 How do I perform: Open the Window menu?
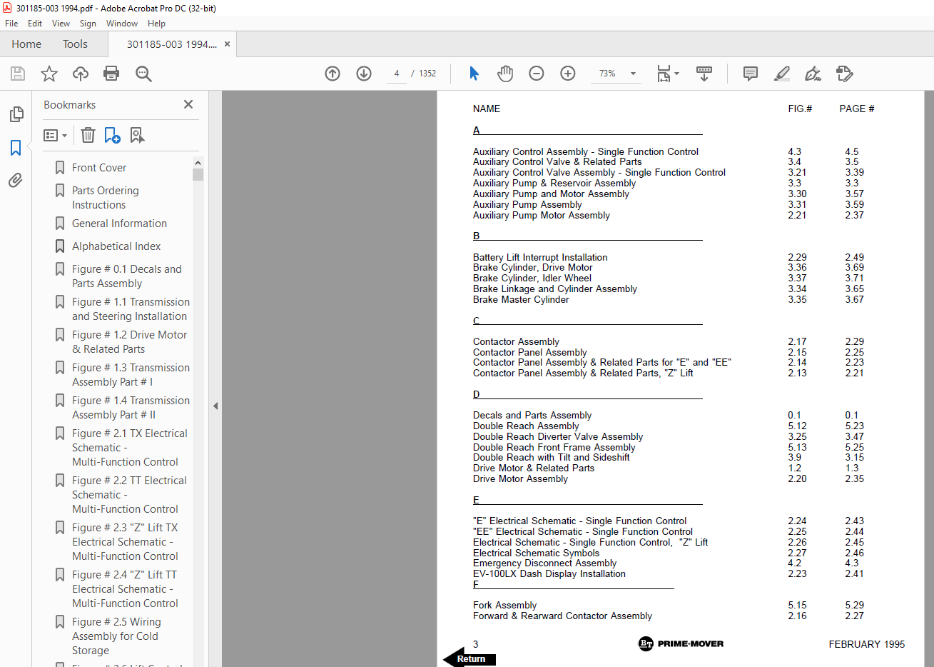click(x=122, y=24)
